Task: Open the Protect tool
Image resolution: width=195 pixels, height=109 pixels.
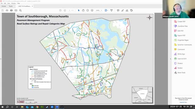Action: click(x=178, y=63)
